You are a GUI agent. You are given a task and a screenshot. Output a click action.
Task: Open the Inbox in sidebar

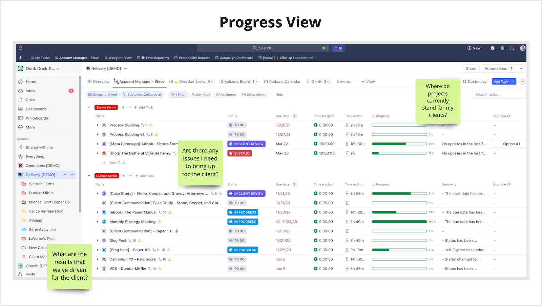tap(30, 91)
